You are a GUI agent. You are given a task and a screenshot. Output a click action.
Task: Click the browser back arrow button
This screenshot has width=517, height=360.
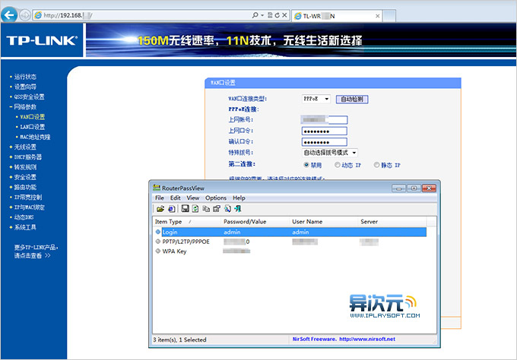[x=11, y=15]
